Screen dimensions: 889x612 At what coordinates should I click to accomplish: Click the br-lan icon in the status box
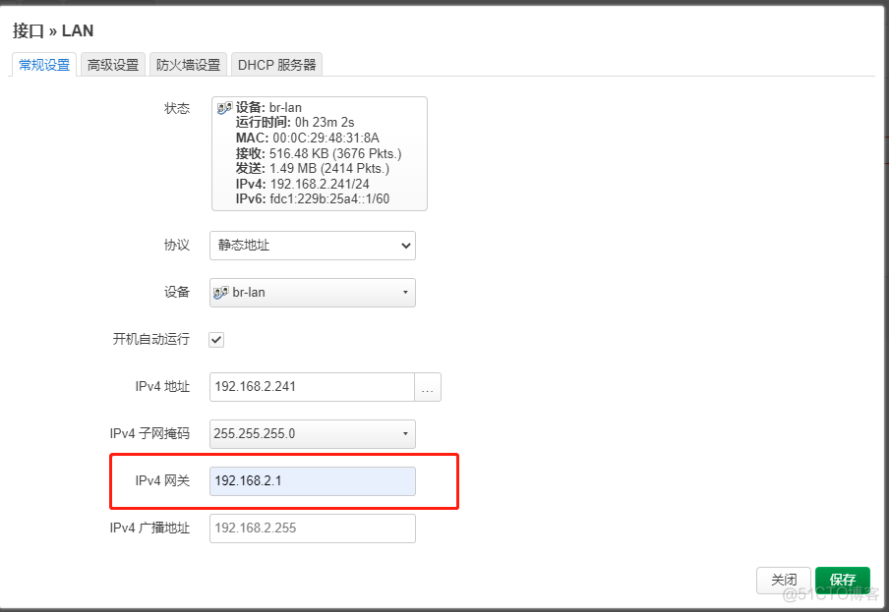tap(223, 108)
